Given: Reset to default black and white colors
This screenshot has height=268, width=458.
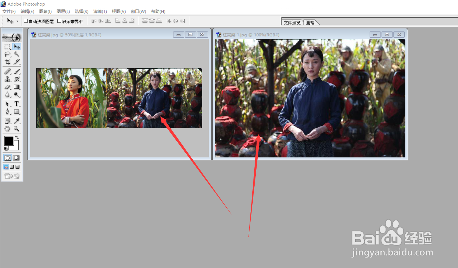Looking at the screenshot, I should pos(6,149).
